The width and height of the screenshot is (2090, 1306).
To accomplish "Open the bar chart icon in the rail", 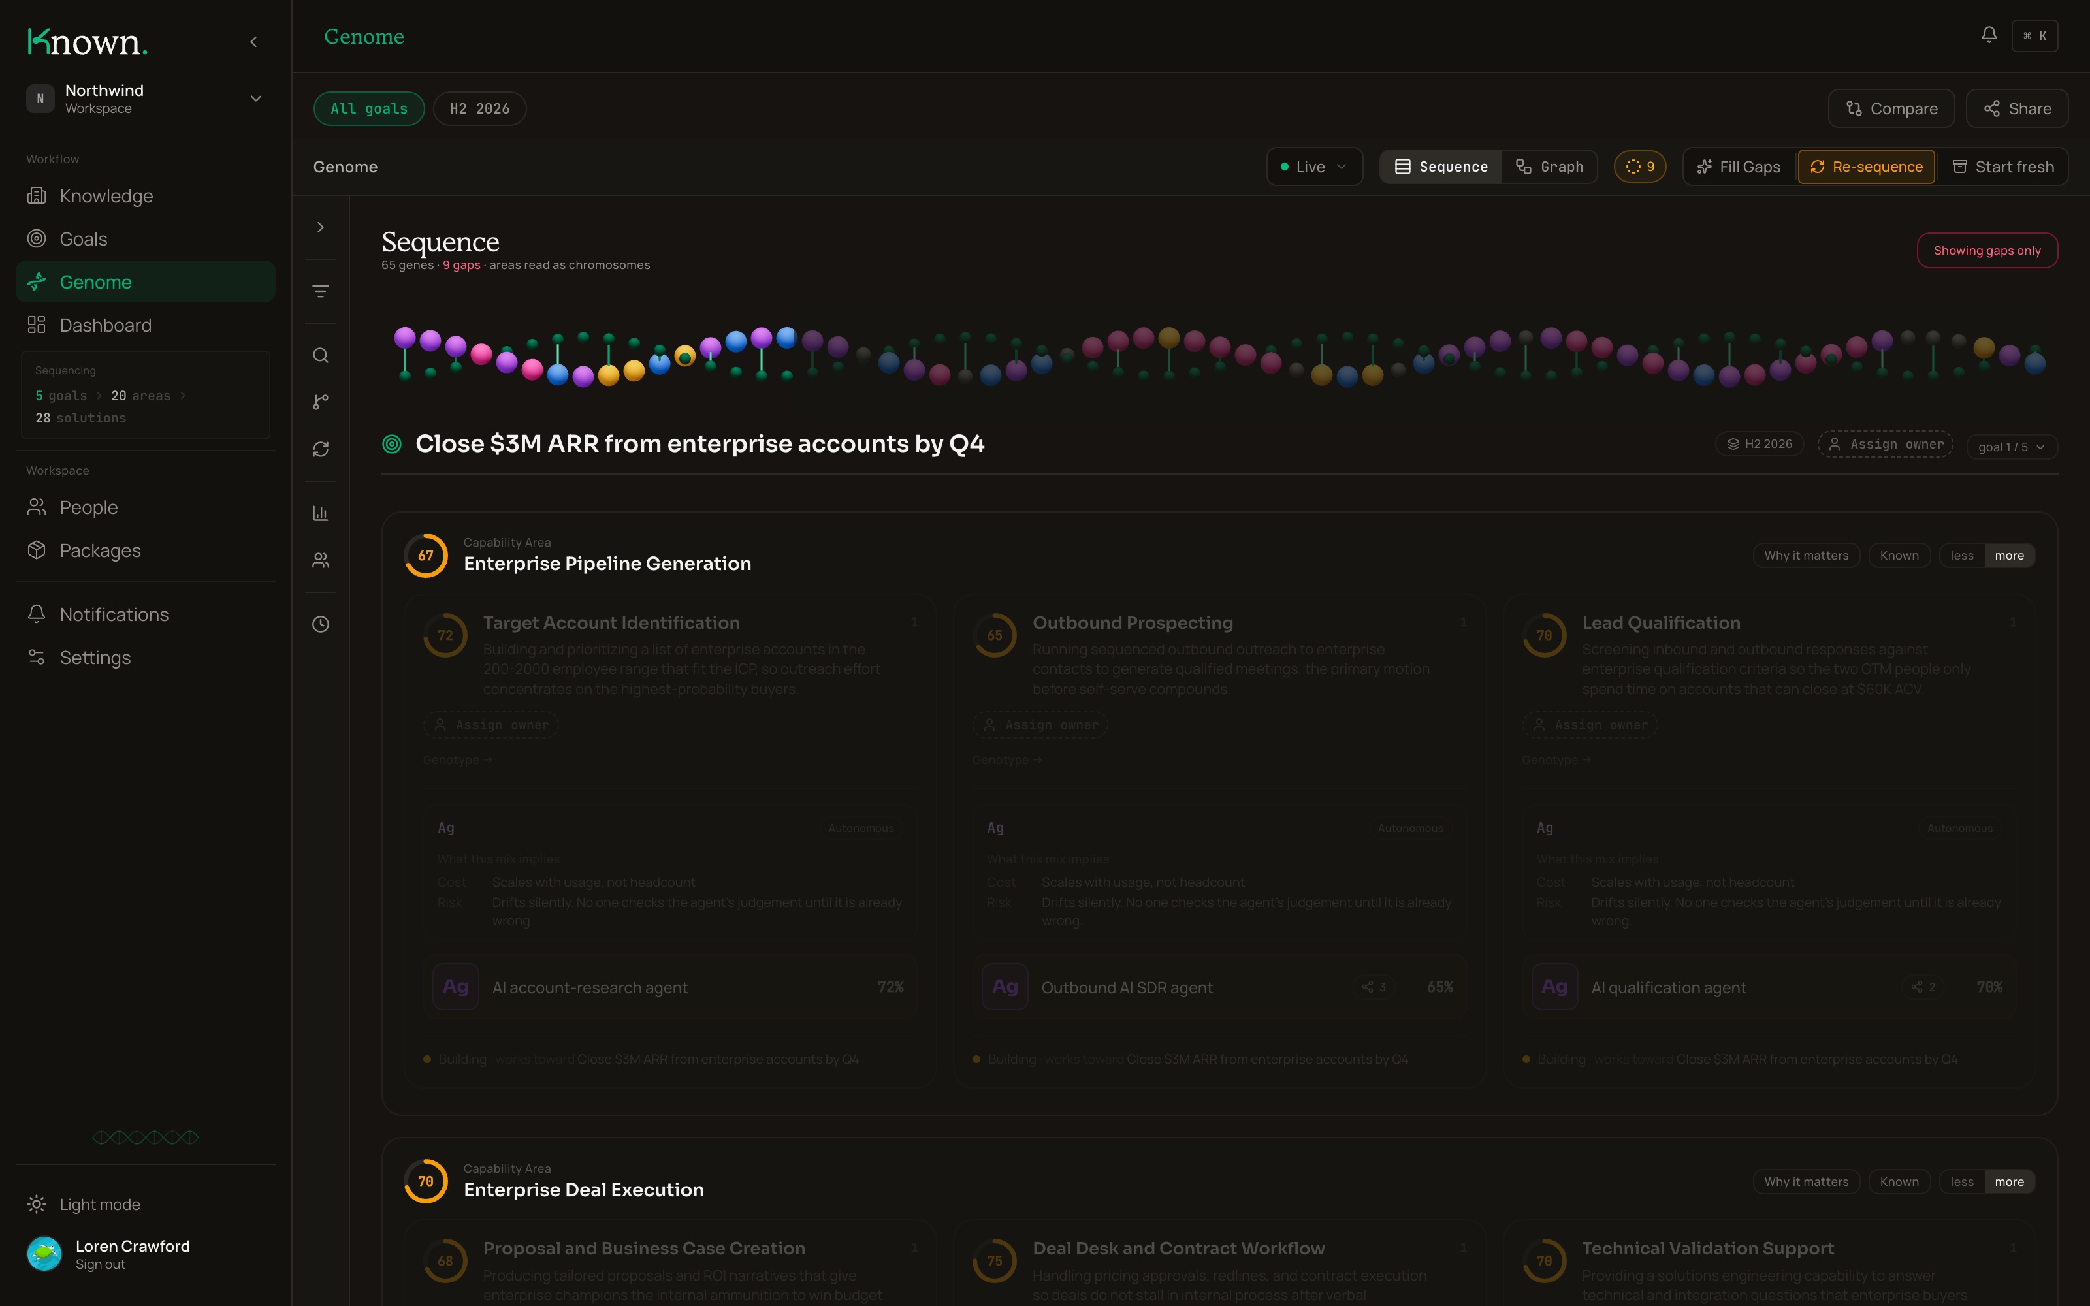I will click(x=321, y=513).
